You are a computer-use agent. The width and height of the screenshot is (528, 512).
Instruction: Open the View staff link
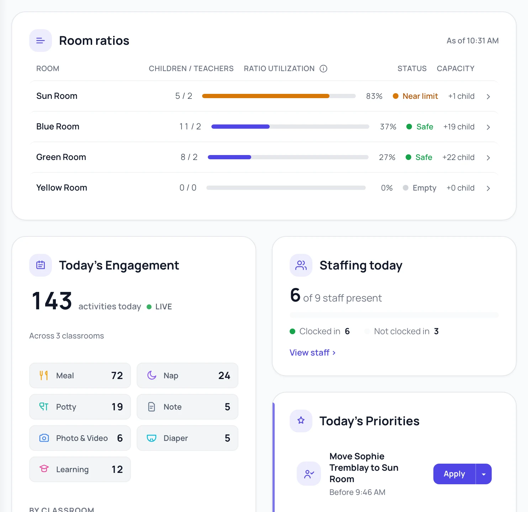[313, 353]
